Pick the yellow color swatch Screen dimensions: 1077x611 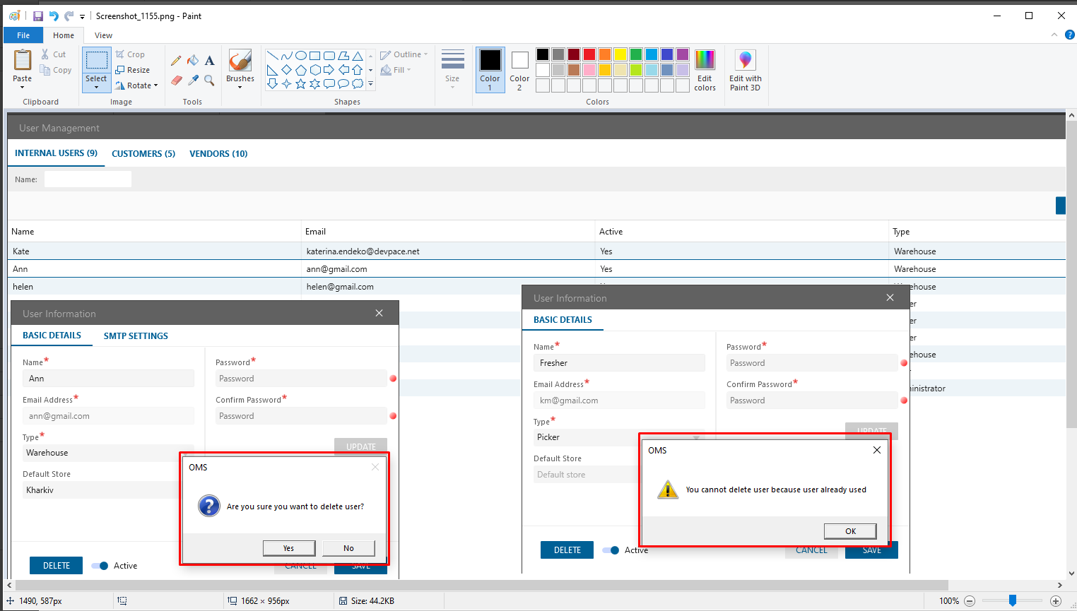pyautogui.click(x=620, y=54)
